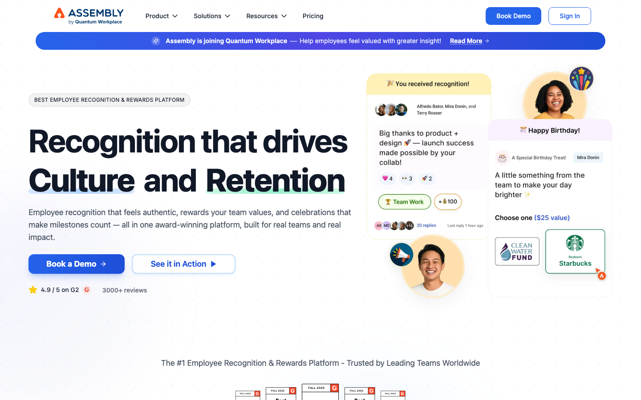Go to the Pricing page

313,16
